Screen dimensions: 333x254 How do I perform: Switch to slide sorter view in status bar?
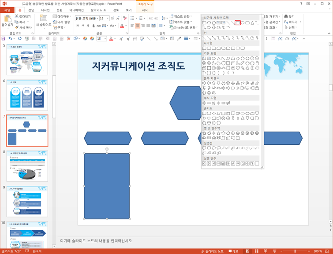(257, 251)
